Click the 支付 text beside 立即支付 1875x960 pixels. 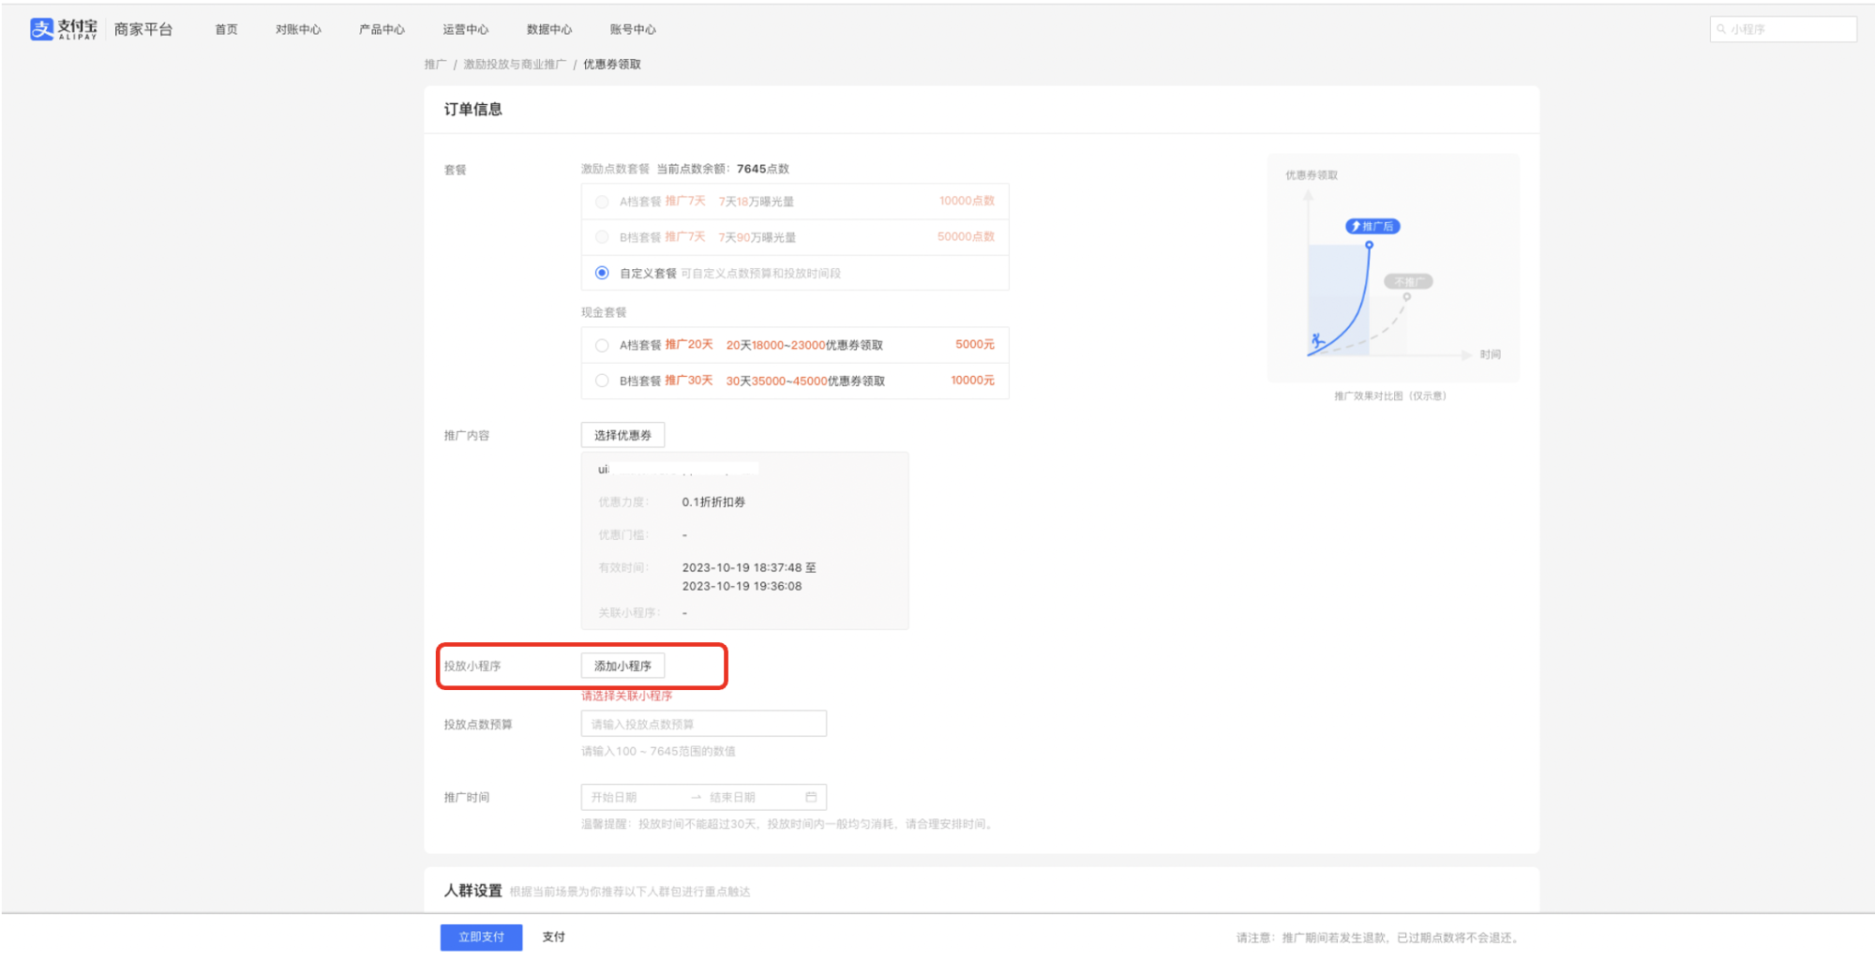pyautogui.click(x=554, y=937)
